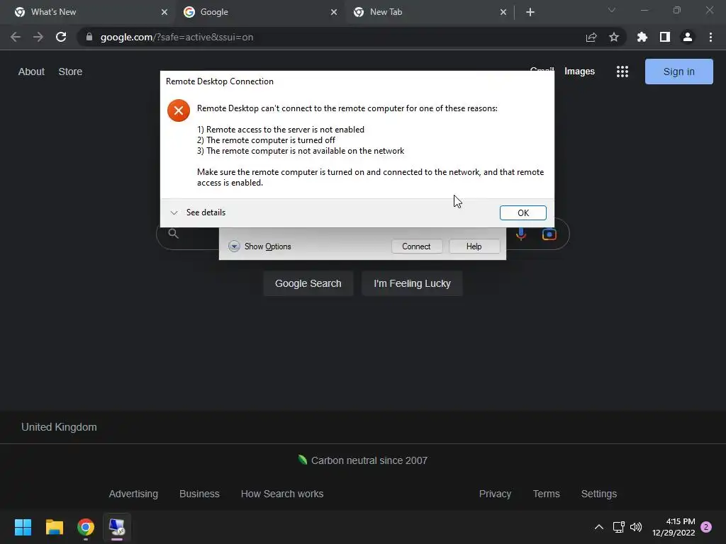Click the Google Search button
726x544 pixels.
coord(308,283)
